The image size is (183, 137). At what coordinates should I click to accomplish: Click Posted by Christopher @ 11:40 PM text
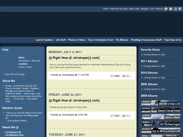click(x=69, y=75)
